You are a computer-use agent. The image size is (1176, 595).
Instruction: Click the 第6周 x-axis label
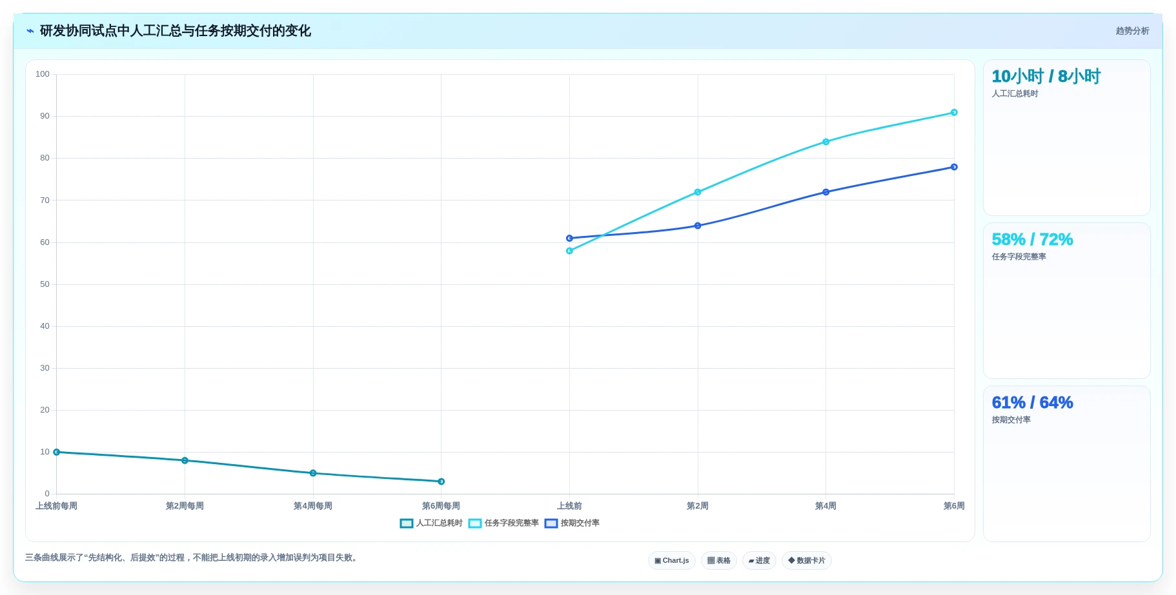click(x=954, y=506)
